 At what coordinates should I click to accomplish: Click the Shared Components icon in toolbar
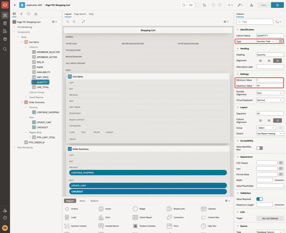251,5
